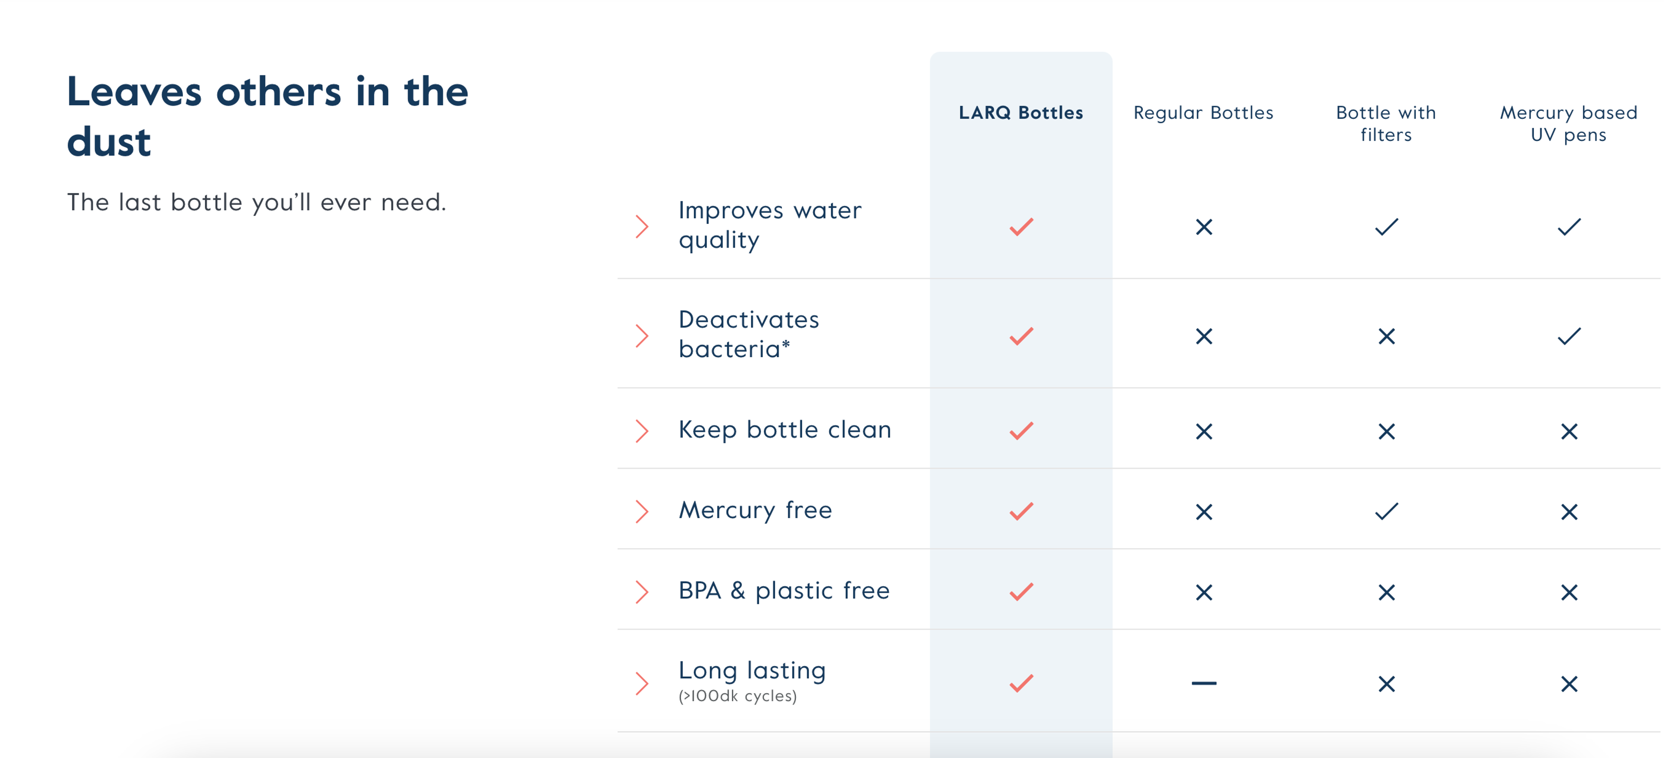Click the Keep bottle clean label
1664x758 pixels.
(785, 430)
